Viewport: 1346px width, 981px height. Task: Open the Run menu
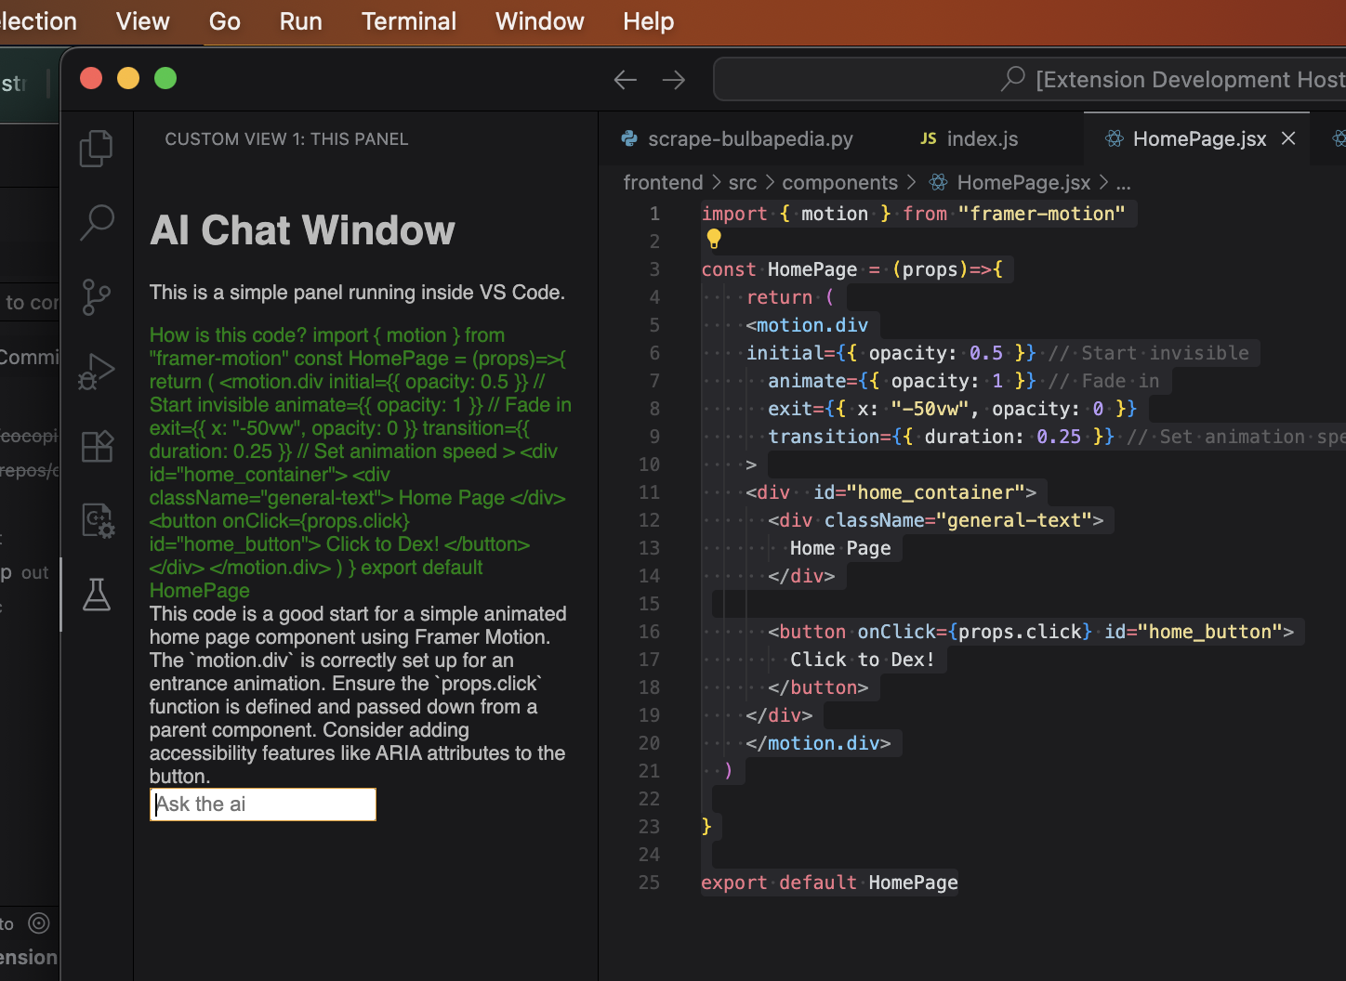coord(300,21)
